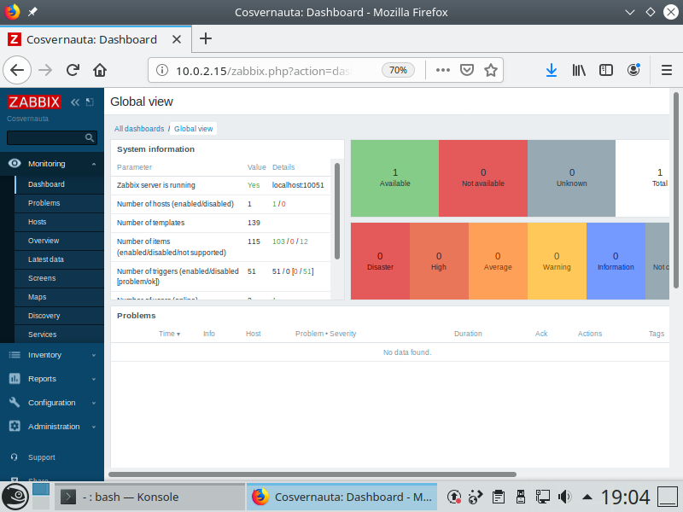This screenshot has width=683, height=512.
Task: Mute audio via the volume tray icon
Action: coord(563,496)
